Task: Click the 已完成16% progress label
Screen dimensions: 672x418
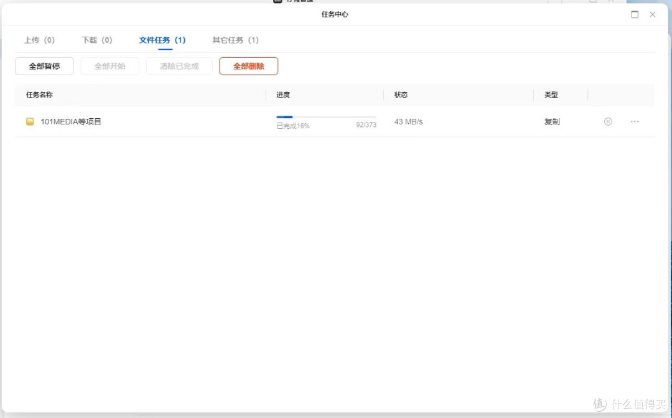Action: [293, 126]
